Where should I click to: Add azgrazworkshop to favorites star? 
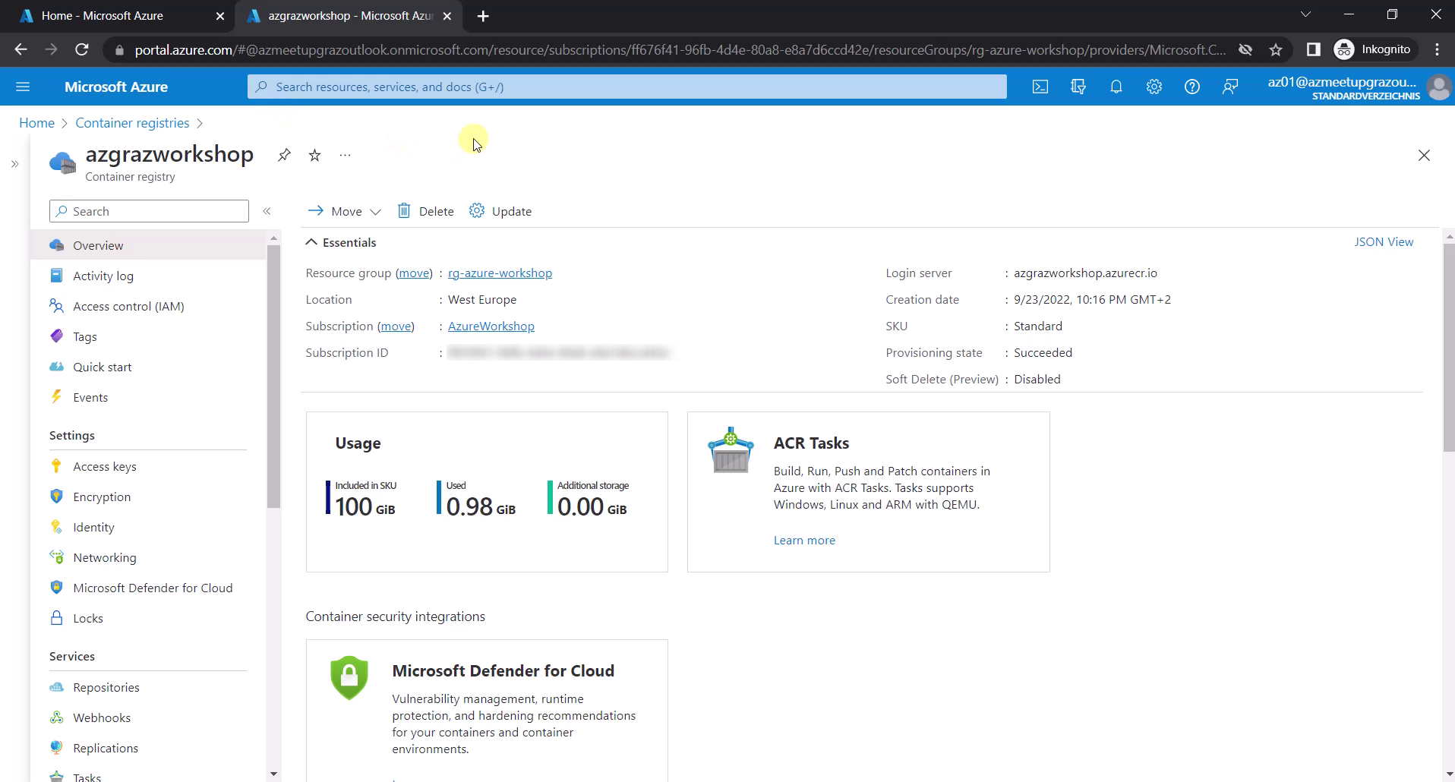click(x=314, y=155)
